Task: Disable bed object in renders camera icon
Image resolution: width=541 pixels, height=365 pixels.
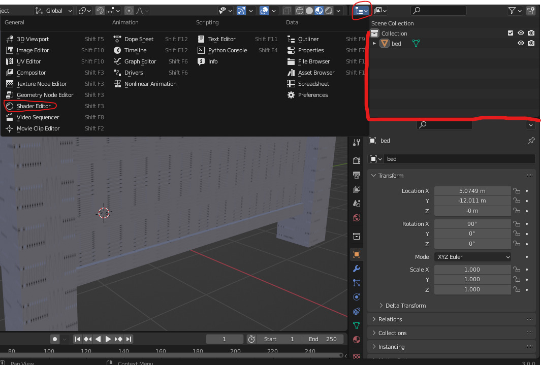Action: coord(531,43)
